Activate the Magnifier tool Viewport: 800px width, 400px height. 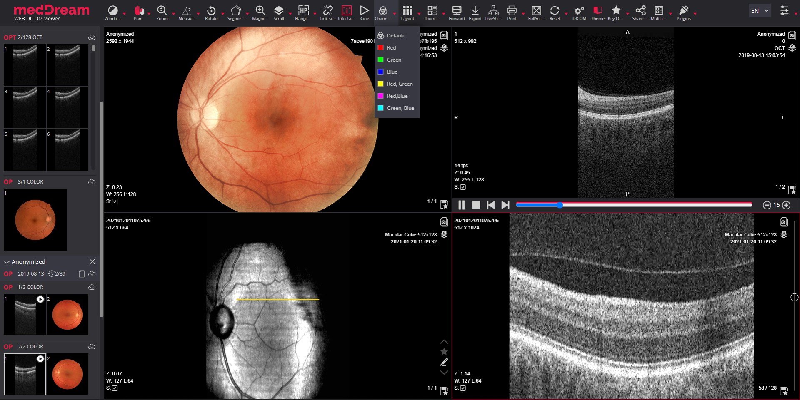tap(260, 12)
